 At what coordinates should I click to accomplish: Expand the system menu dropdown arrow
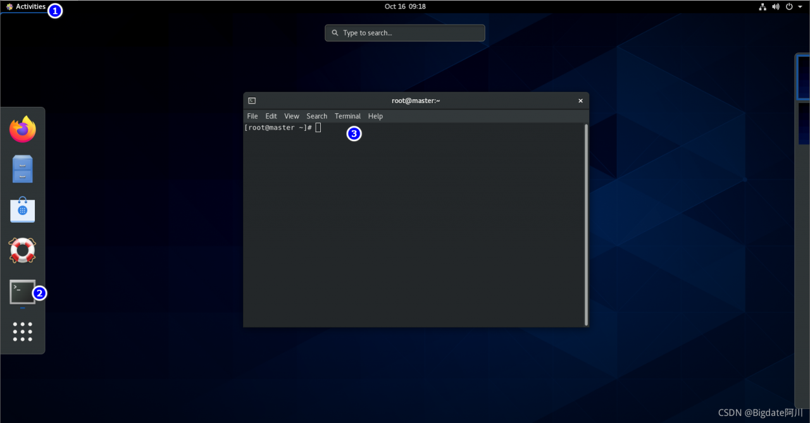coord(801,6)
